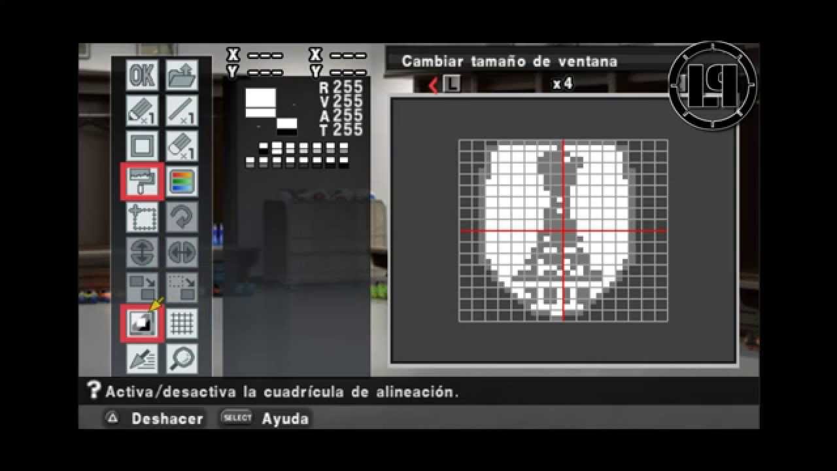Image resolution: width=837 pixels, height=471 pixels.
Task: Click the question mark help icon
Action: tap(94, 391)
